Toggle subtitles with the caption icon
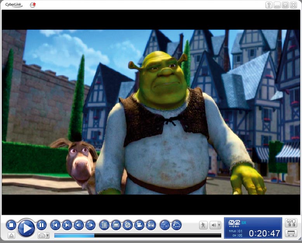The image size is (302, 243). [116, 225]
